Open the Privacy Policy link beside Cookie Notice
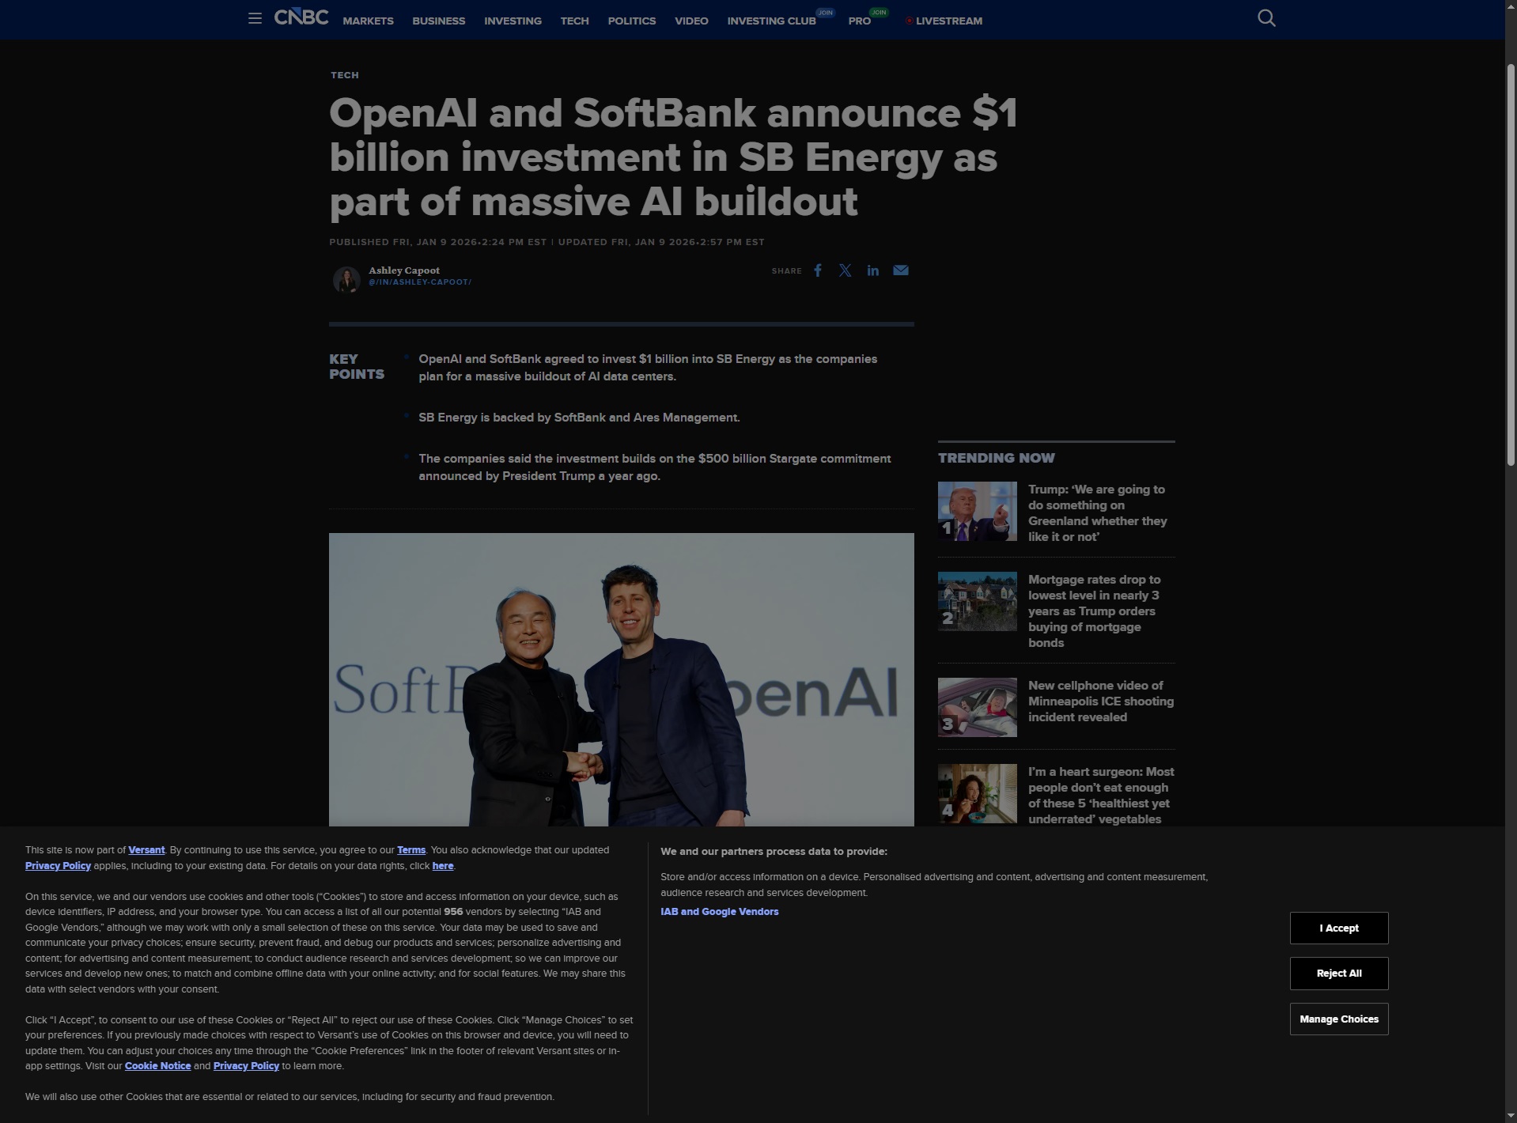Screen dimensions: 1517x1123 coord(246,1066)
